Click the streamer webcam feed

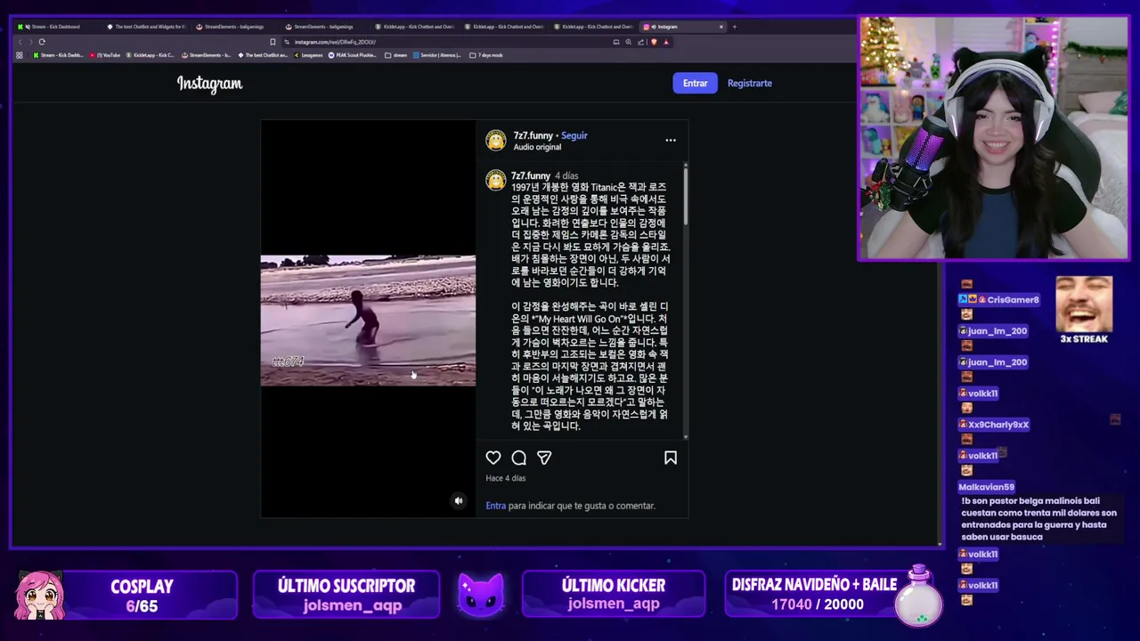(x=993, y=138)
